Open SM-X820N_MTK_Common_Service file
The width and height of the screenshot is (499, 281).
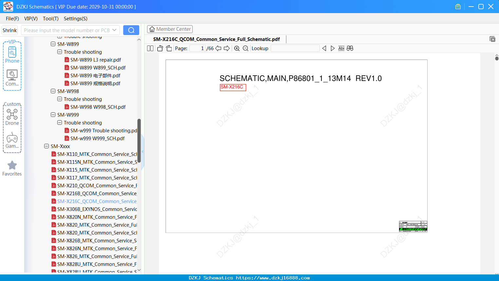[94, 217]
